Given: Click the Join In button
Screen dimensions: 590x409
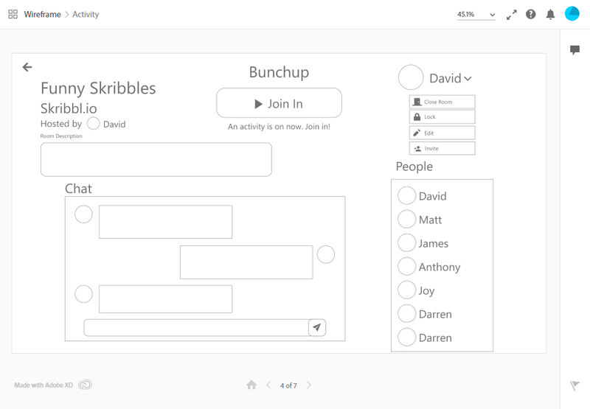Looking at the screenshot, I should (x=279, y=103).
